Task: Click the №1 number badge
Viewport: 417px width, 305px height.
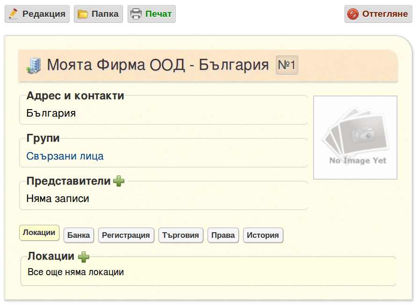Action: (287, 65)
